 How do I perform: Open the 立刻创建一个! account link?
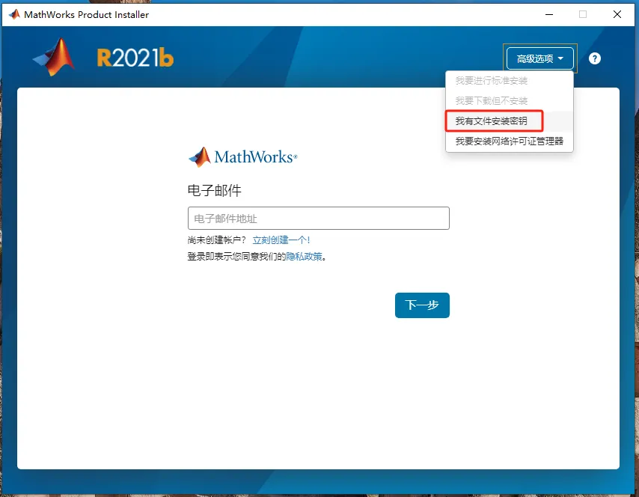coord(281,240)
